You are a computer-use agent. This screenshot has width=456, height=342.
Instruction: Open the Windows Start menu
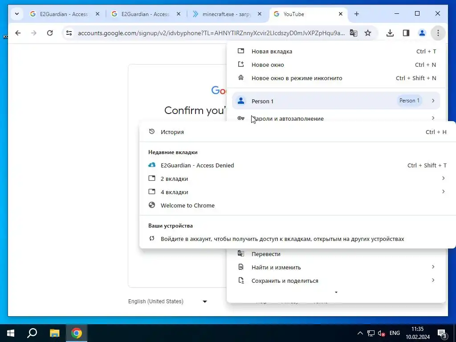[x=11, y=333]
